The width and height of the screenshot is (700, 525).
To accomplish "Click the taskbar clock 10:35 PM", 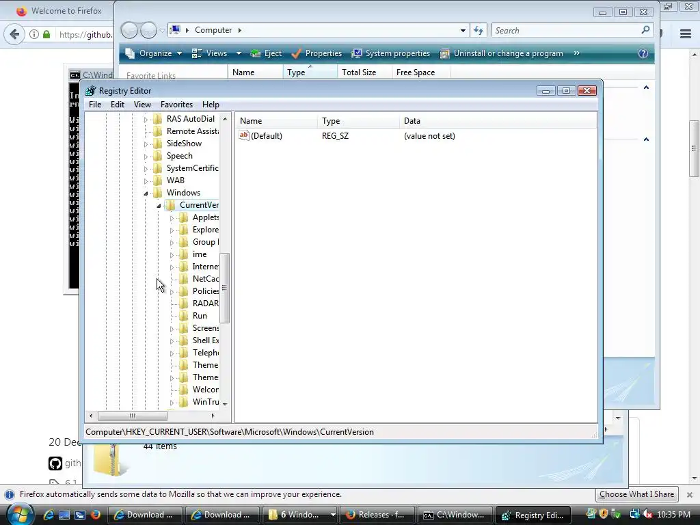I will (673, 515).
